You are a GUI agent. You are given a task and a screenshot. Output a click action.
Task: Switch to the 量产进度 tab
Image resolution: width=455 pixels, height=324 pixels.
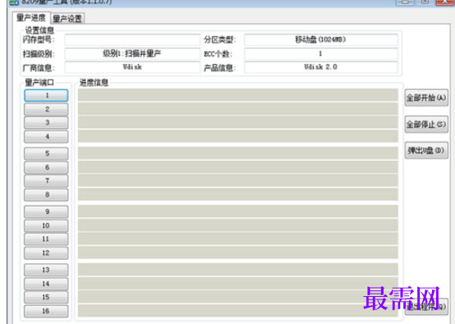click(x=31, y=18)
